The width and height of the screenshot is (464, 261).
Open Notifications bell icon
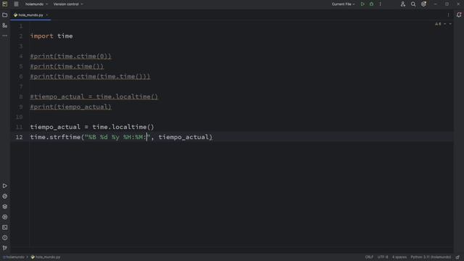click(459, 14)
